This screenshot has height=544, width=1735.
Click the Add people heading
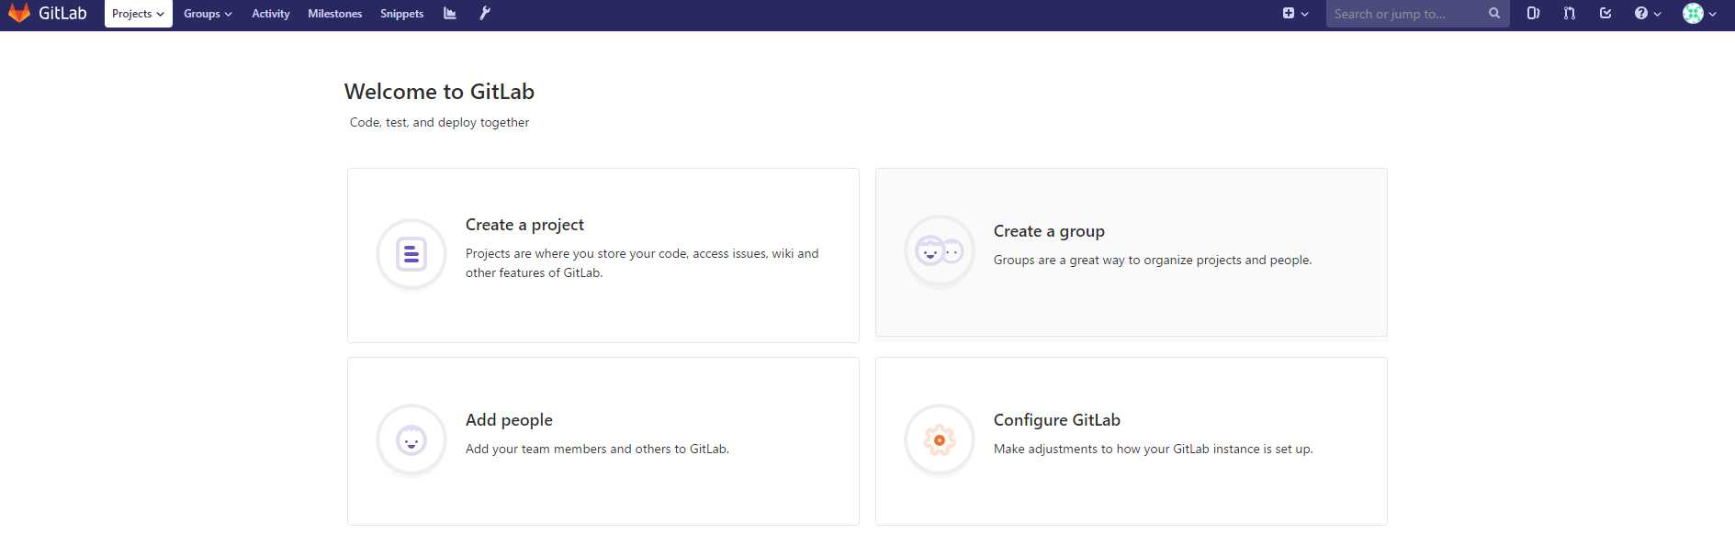[x=509, y=420]
